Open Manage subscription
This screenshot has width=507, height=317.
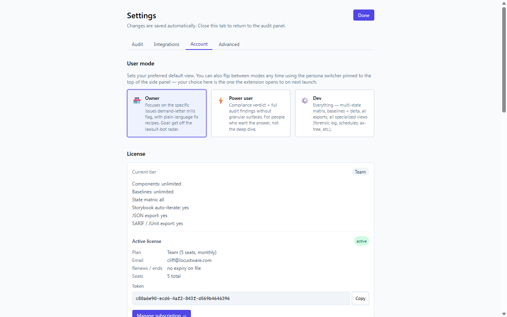tap(162, 314)
